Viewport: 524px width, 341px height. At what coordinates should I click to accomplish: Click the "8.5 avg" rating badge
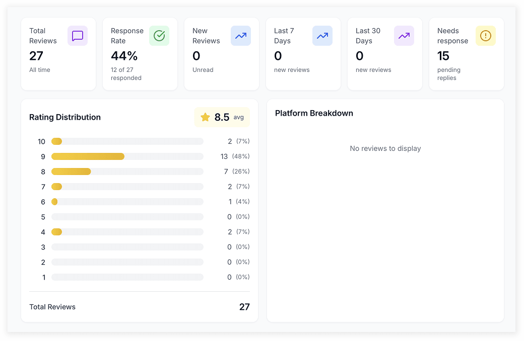click(222, 117)
